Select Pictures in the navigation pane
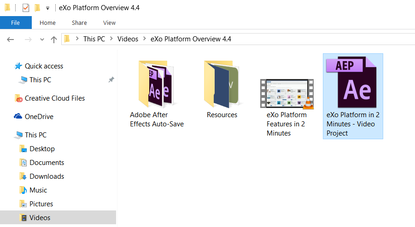415x227 pixels. coord(41,204)
